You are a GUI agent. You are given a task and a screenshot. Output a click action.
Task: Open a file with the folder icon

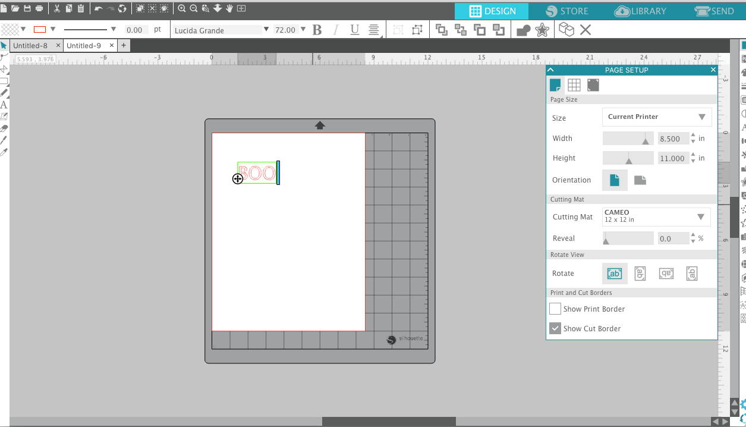[x=15, y=8]
